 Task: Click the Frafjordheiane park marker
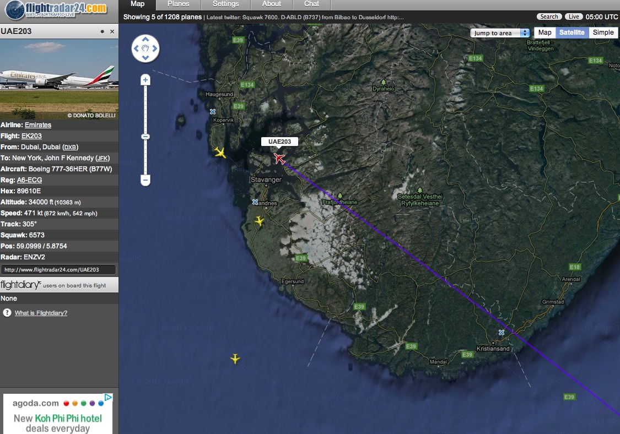[339, 196]
